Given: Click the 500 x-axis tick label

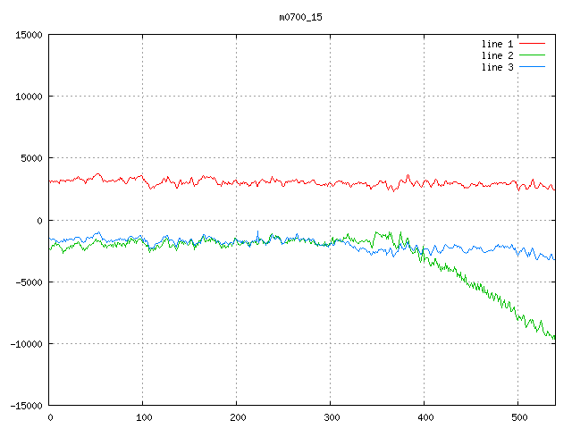Looking at the screenshot, I should pos(518,417).
